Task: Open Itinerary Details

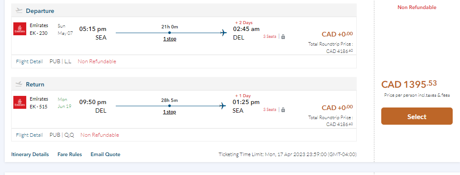Action: click(x=30, y=154)
